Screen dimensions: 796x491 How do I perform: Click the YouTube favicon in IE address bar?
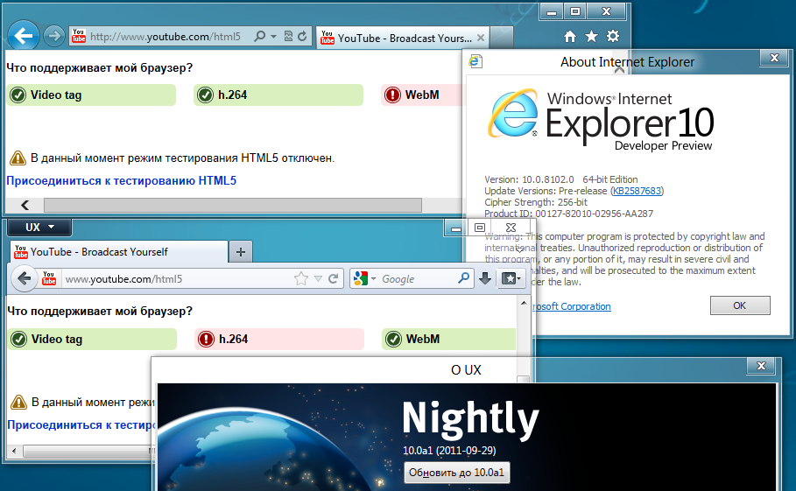79,36
